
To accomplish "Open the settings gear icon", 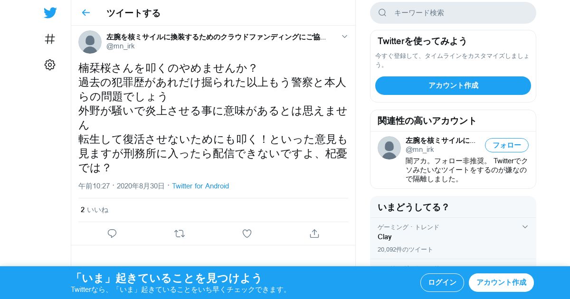I will (x=50, y=65).
